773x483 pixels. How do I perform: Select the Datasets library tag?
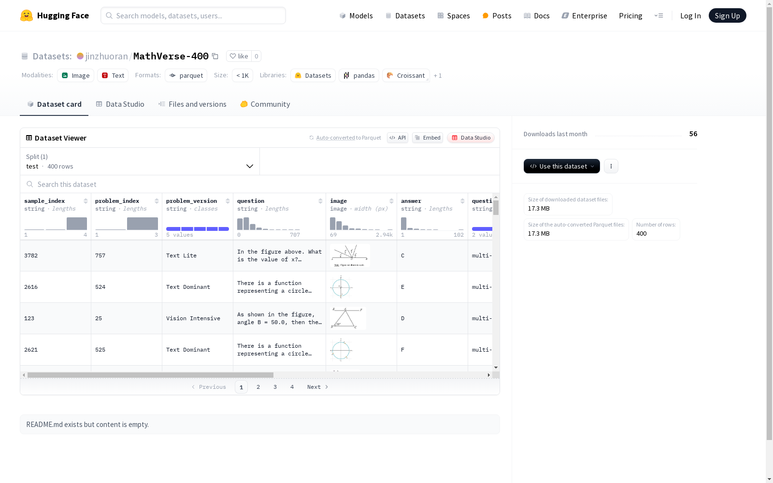pos(313,75)
